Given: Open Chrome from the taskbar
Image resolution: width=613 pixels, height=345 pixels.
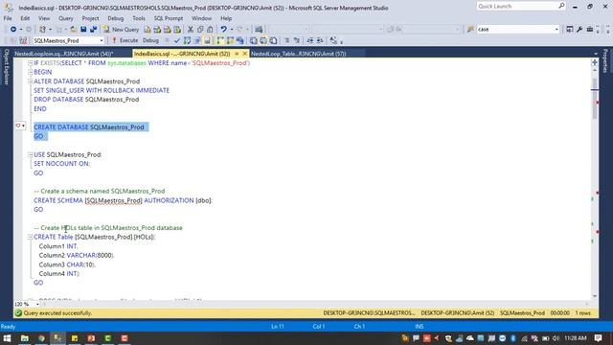Looking at the screenshot, I should (41, 338).
